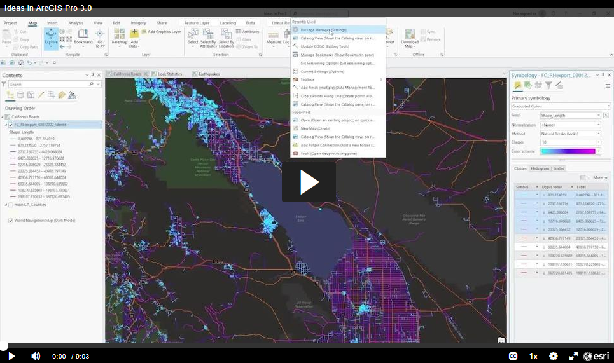Switch the video to full screen
This screenshot has height=363, width=614.
point(573,356)
